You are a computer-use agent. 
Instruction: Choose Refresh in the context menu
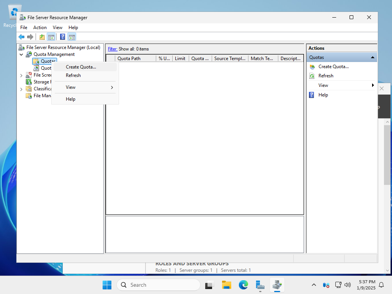(x=85, y=75)
